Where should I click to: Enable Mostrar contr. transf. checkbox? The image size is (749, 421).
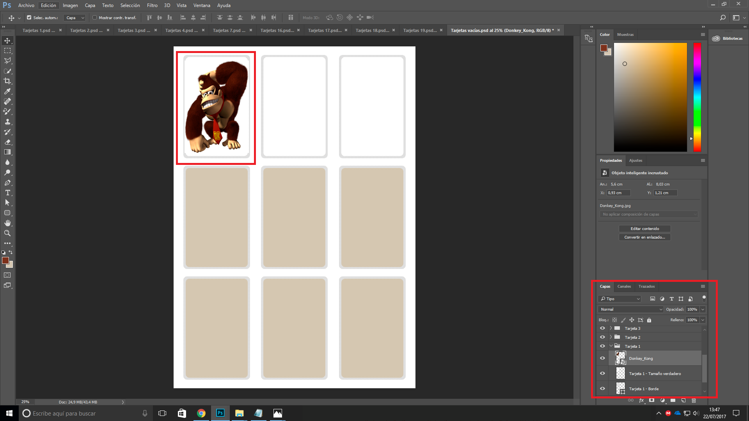[x=94, y=18]
